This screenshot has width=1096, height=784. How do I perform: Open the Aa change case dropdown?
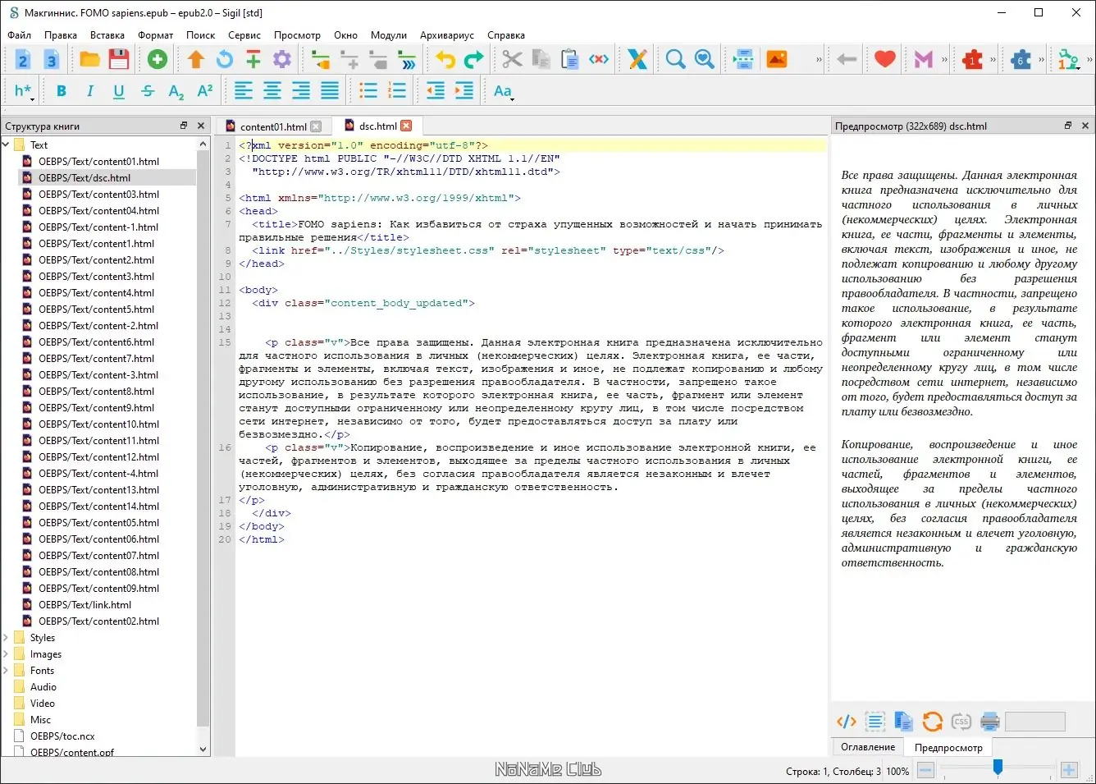click(504, 91)
